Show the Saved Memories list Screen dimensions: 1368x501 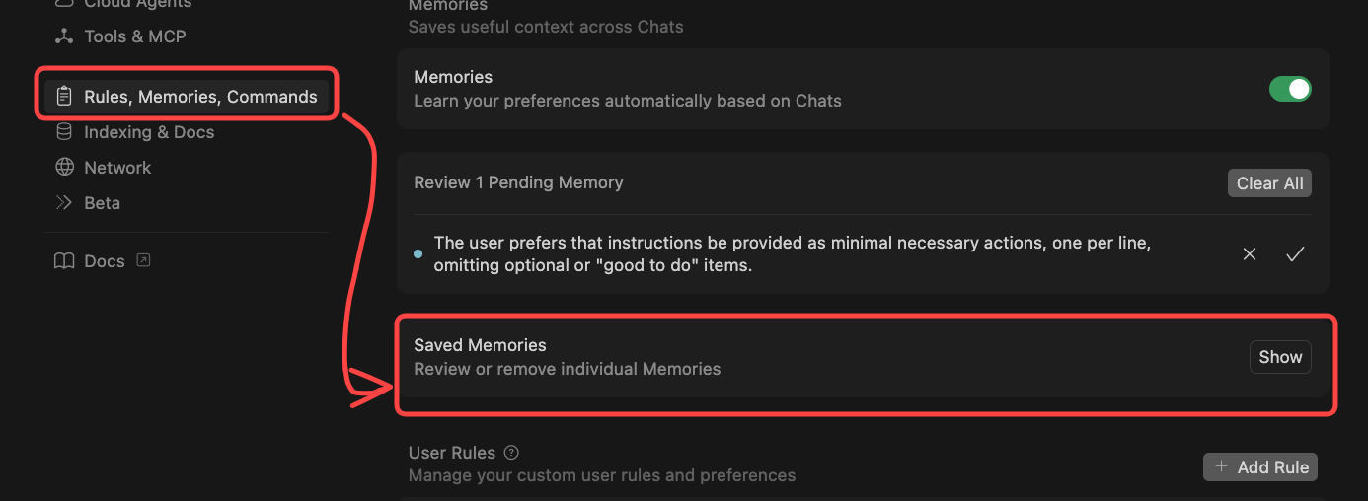click(x=1280, y=357)
